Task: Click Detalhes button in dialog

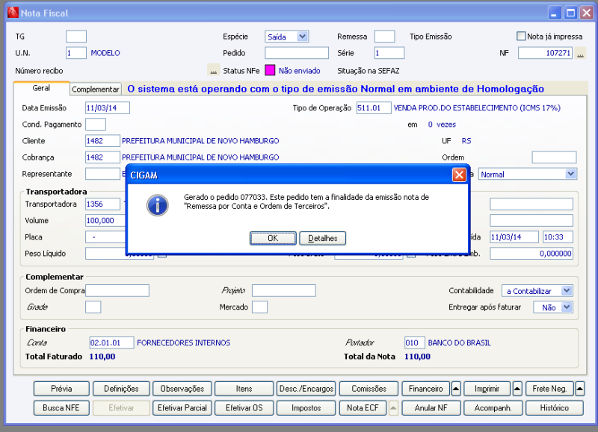Action: [x=323, y=238]
